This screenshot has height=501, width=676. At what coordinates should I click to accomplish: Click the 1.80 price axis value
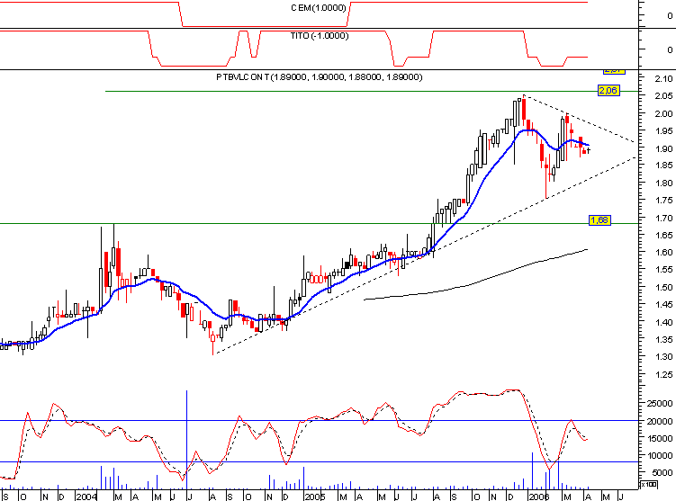click(x=663, y=183)
